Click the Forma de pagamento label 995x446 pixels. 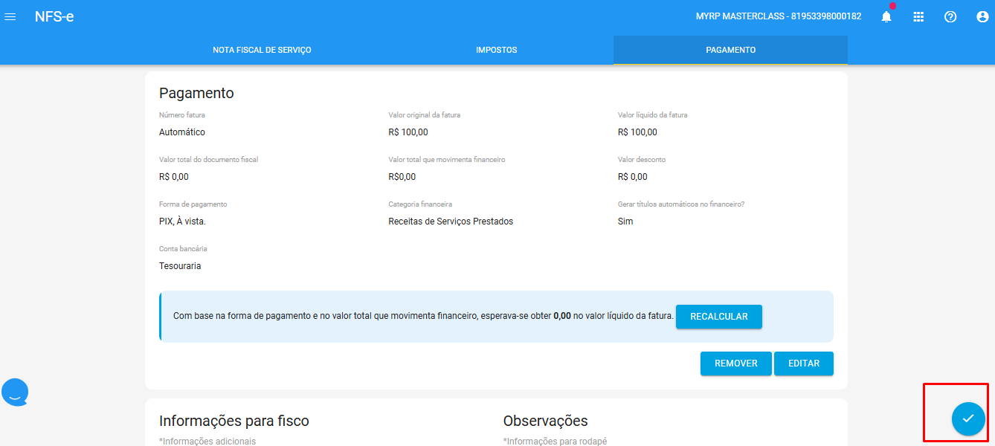pyautogui.click(x=193, y=204)
